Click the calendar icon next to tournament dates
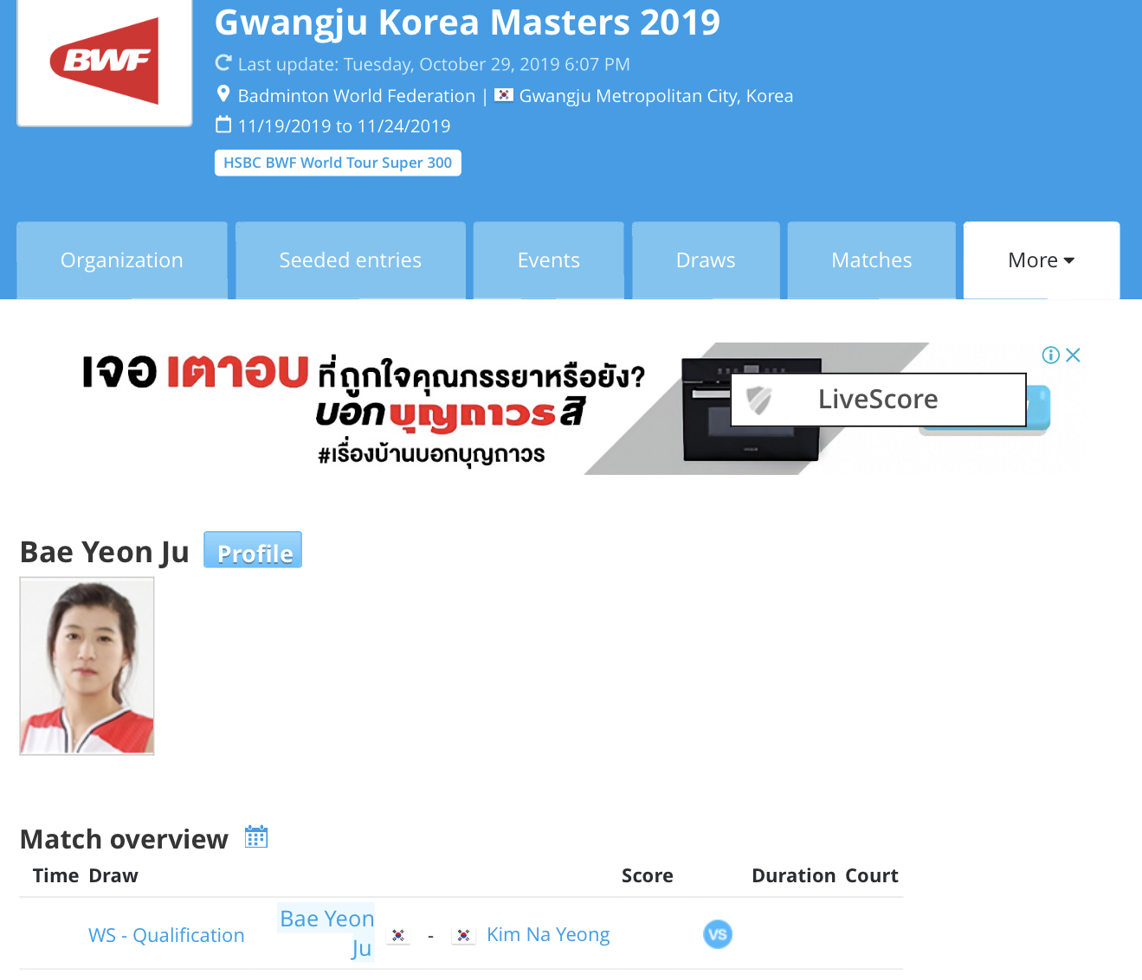The height and width of the screenshot is (980, 1142). (223, 125)
